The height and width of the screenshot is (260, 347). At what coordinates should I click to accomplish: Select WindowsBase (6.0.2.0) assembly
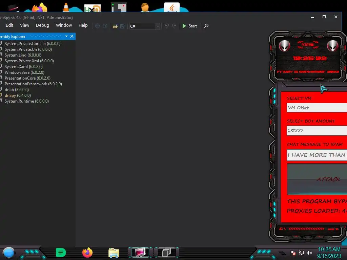(x=24, y=72)
